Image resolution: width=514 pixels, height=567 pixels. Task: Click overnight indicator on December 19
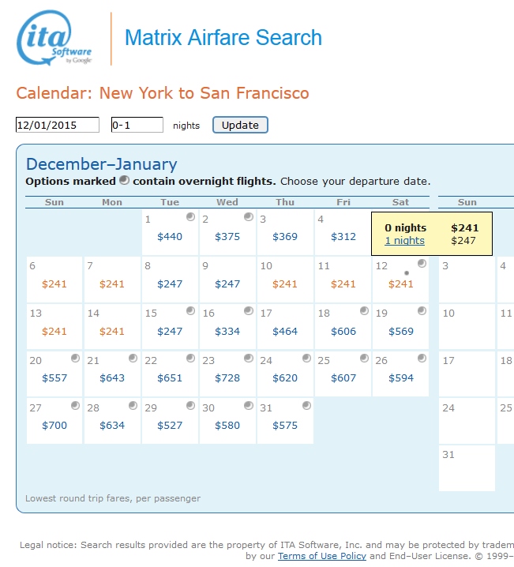[422, 311]
